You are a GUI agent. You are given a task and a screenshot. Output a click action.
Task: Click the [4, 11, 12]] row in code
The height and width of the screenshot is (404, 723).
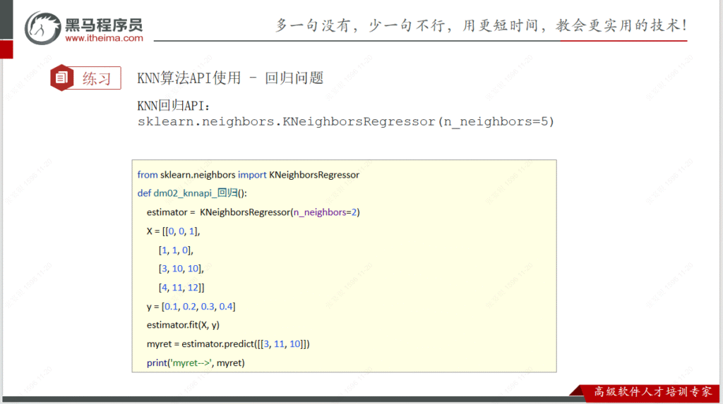181,288
